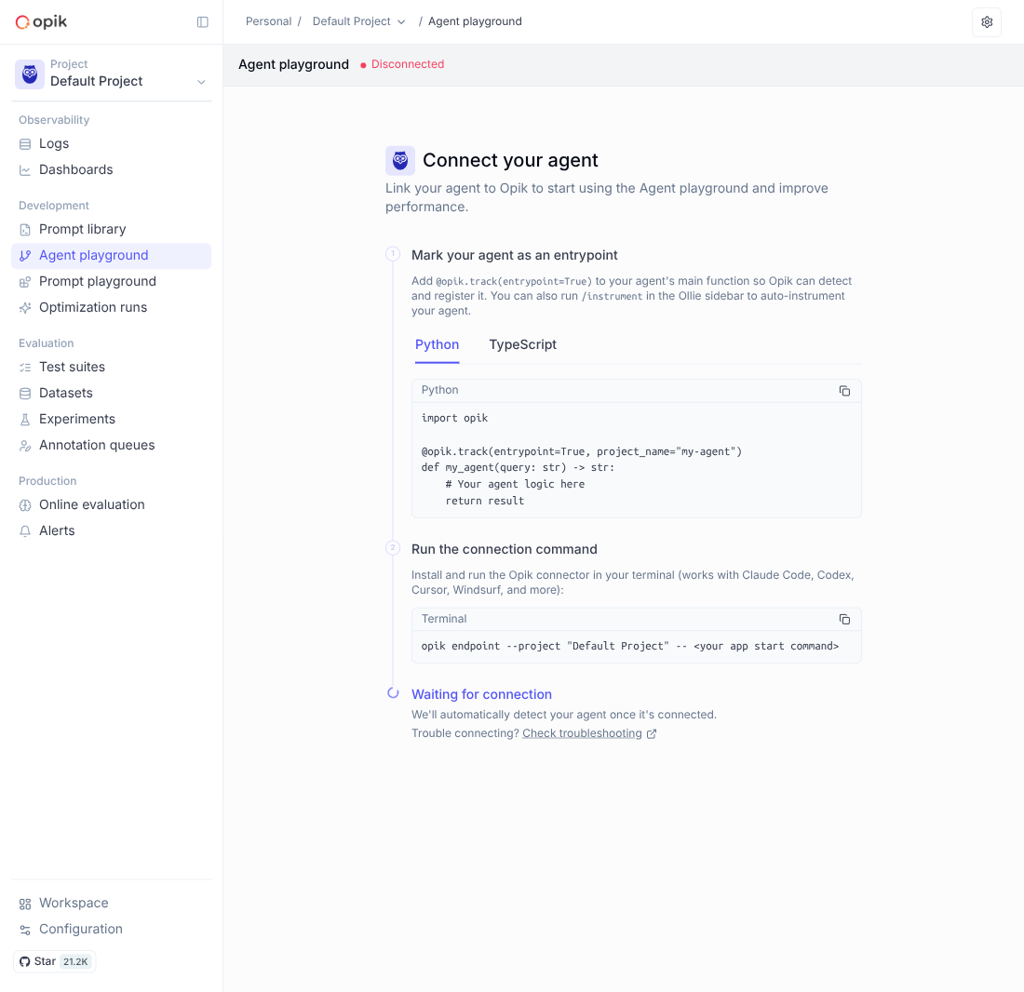Click the Terminal code block label
The image size is (1024, 992).
pos(444,619)
